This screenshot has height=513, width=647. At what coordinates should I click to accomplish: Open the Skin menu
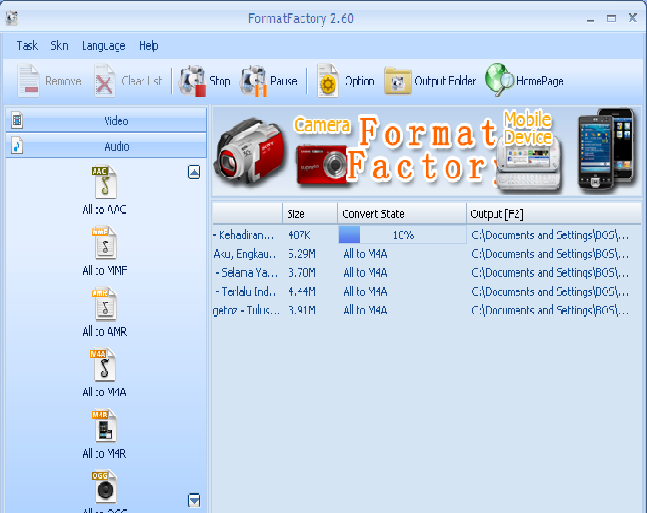tap(60, 45)
